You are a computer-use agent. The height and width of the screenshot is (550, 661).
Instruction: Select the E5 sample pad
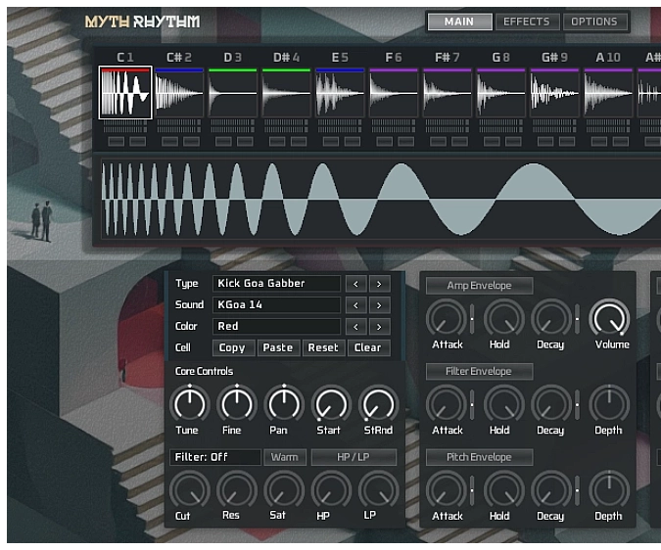click(340, 94)
